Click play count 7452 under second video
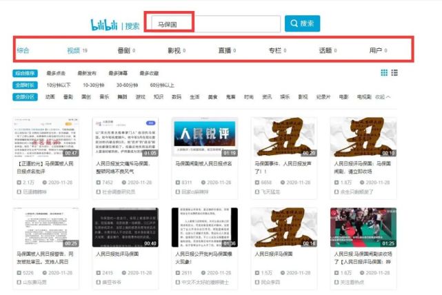Image resolution: width=442 pixels, height=295 pixels. (x=105, y=183)
